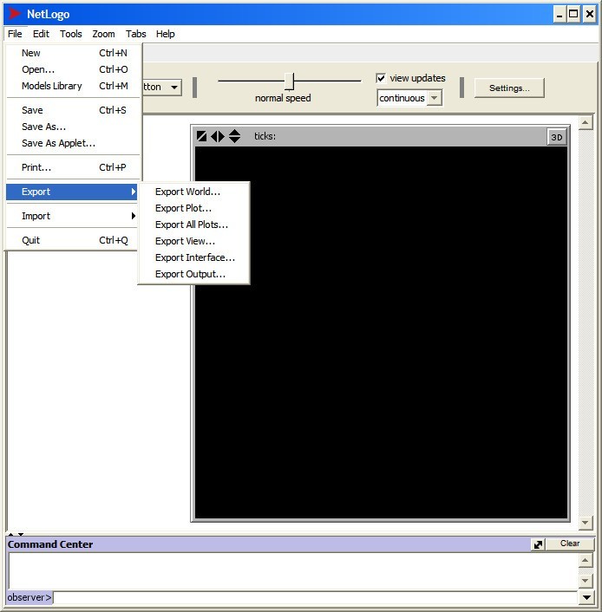
Task: Click the black world view area
Action: pyautogui.click(x=381, y=333)
